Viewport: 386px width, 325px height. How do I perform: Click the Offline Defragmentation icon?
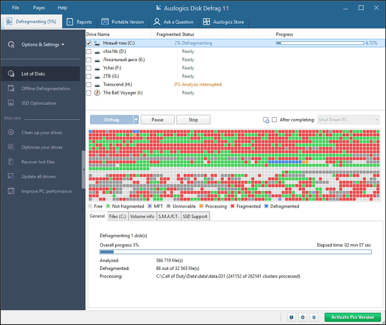(x=10, y=88)
